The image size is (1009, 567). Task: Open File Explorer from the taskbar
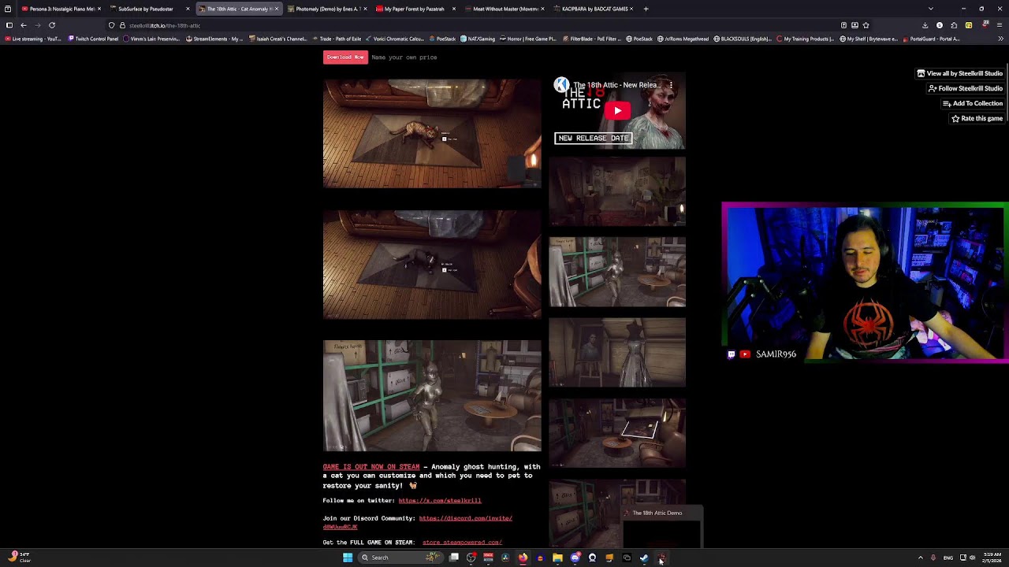click(557, 558)
